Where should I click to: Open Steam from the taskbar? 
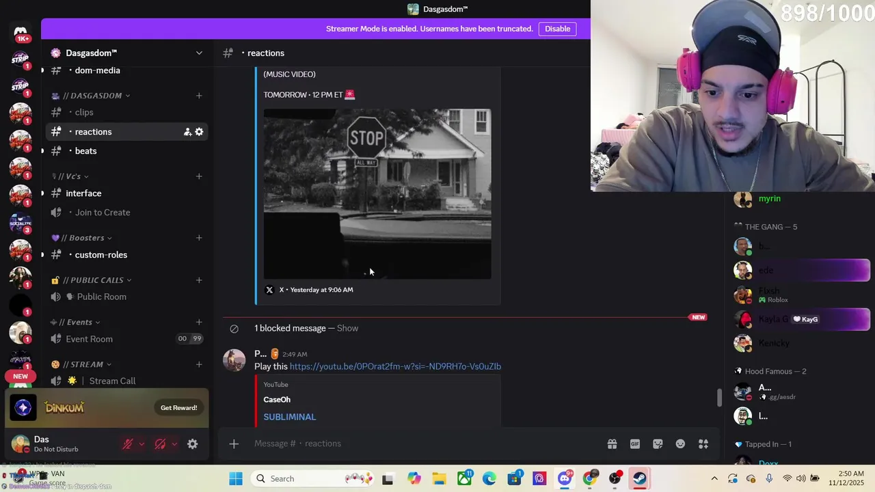click(x=640, y=478)
